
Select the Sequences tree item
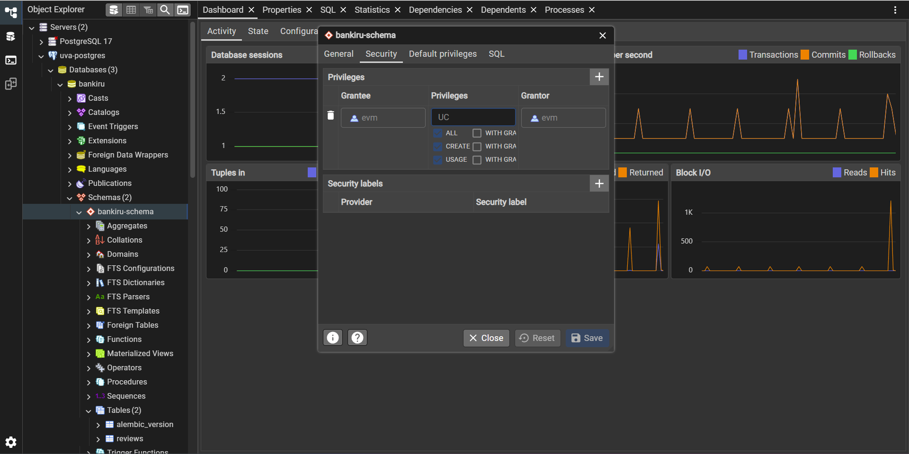[x=126, y=396]
